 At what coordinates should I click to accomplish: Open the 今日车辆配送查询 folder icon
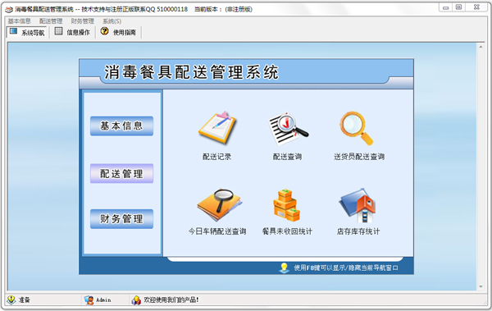click(219, 205)
